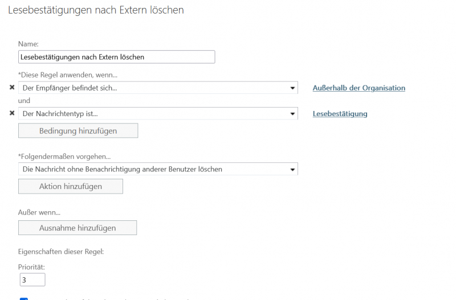Open the 'Lesebestätigung' message type link
Image resolution: width=456 pixels, height=300 pixels.
(340, 114)
